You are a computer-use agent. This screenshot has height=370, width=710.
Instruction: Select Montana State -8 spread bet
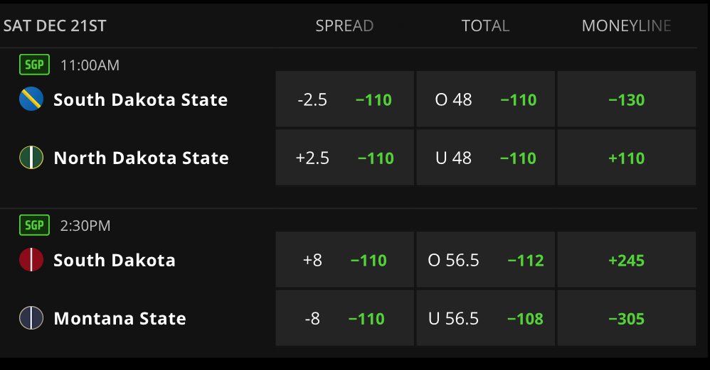[344, 318]
